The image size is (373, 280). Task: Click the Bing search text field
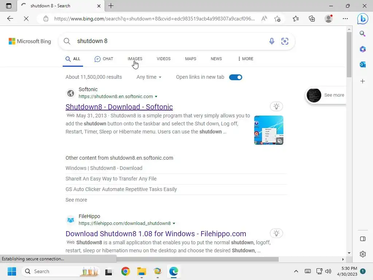171,41
